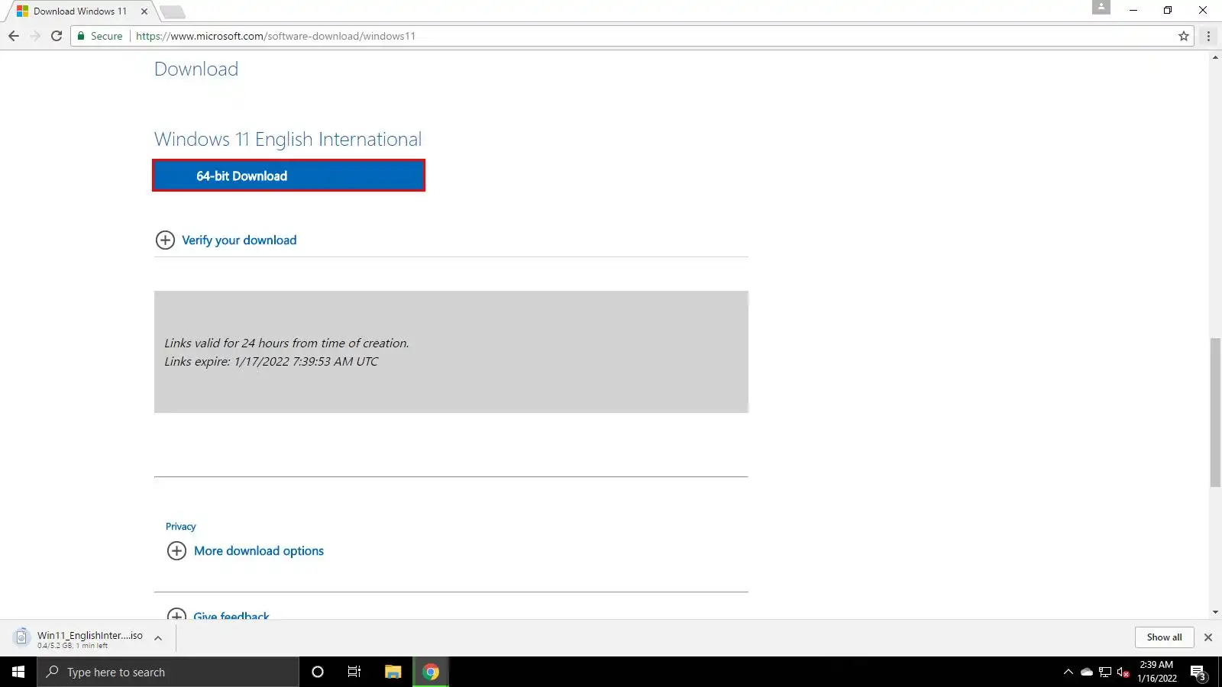Click the Give feedback link
The height and width of the screenshot is (687, 1222).
point(231,614)
